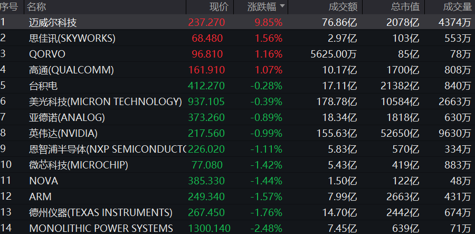The height and width of the screenshot is (234, 475).
Task: Click Microchip volume 883万
Action: [458, 165]
